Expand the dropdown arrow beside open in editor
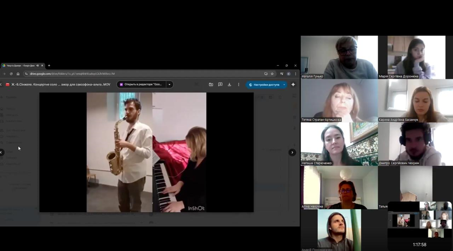Image resolution: width=453 pixels, height=251 pixels. 170,85
